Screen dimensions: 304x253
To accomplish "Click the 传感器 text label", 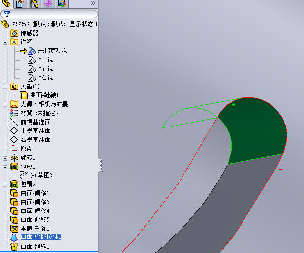I will pos(29,33).
